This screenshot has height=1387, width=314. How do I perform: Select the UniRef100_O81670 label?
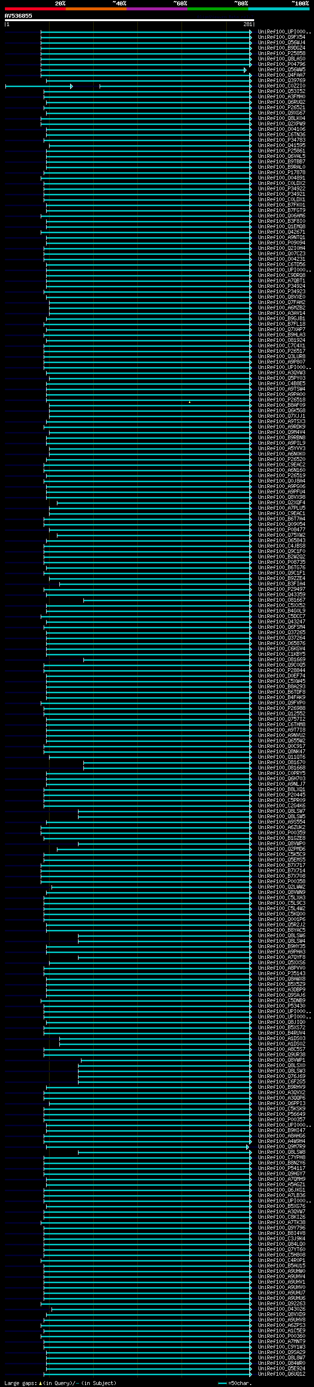[x=282, y=763]
